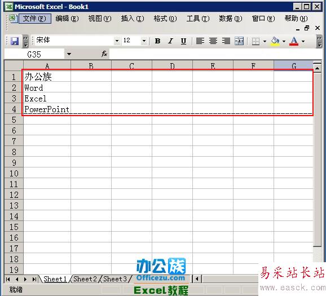Switch to Sheet2 tab
Image resolution: width=326 pixels, height=296 pixels.
pos(85,279)
